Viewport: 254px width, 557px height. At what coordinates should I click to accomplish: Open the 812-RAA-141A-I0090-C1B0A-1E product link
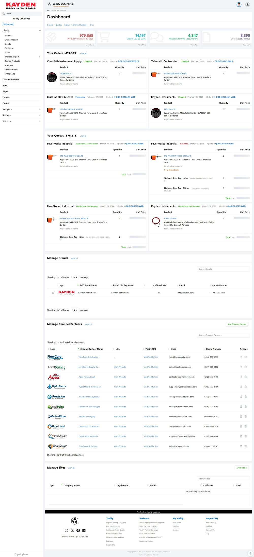click(74, 218)
